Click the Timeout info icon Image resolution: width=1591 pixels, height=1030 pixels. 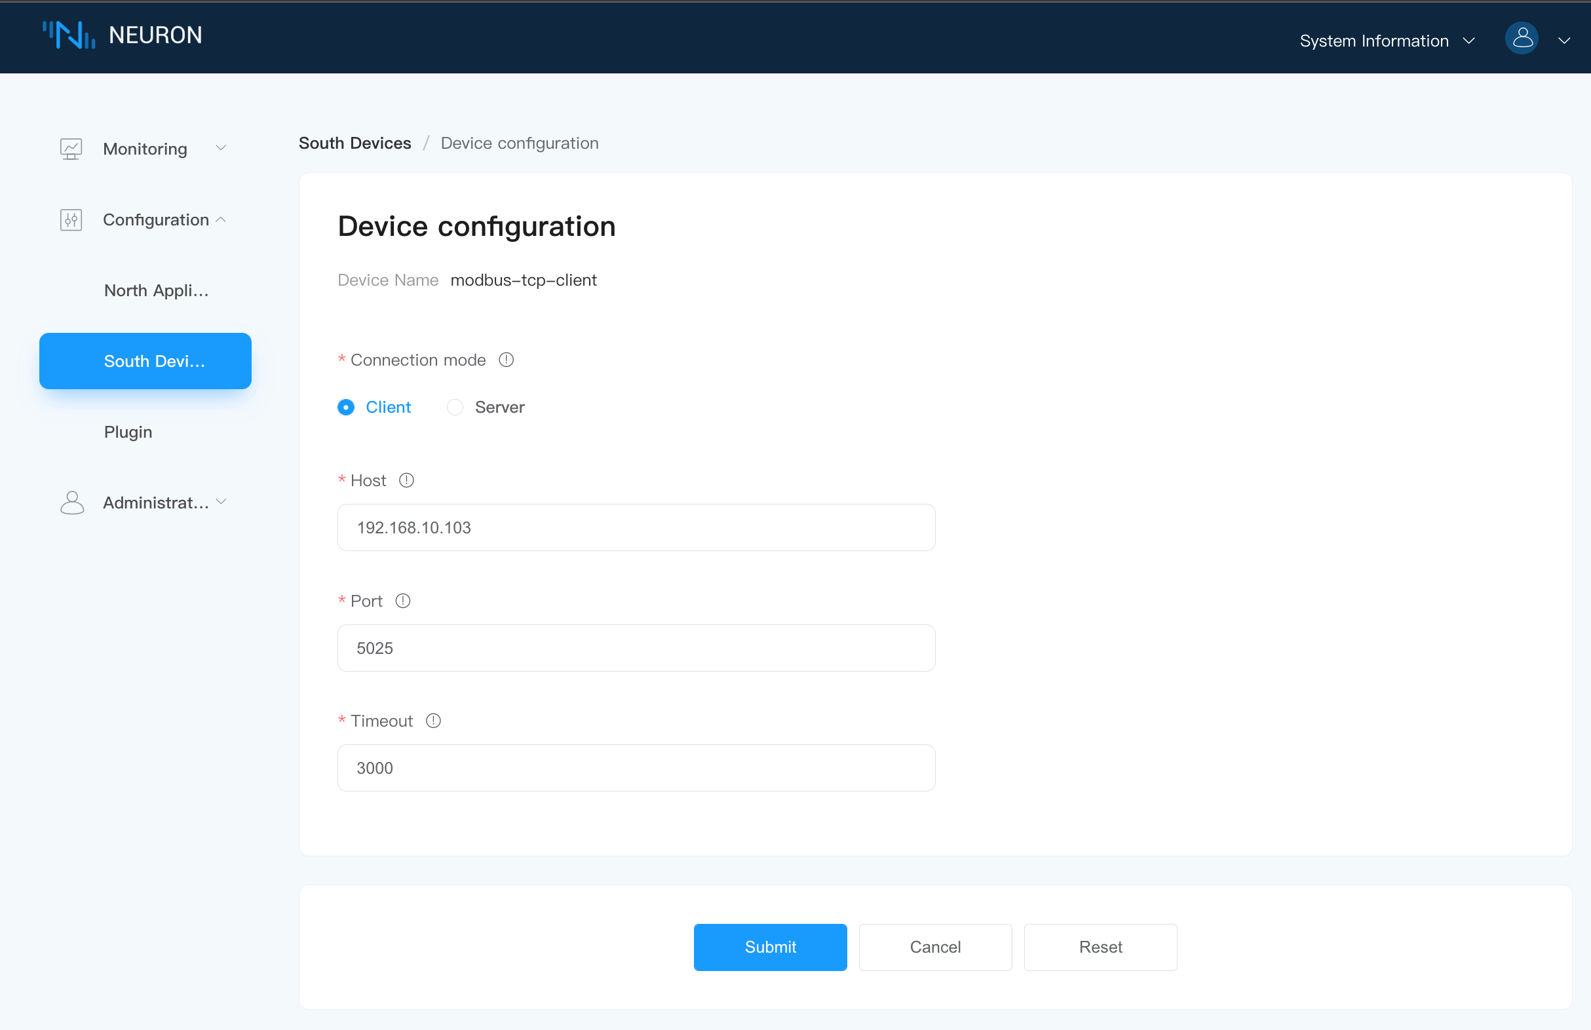[x=432, y=721]
